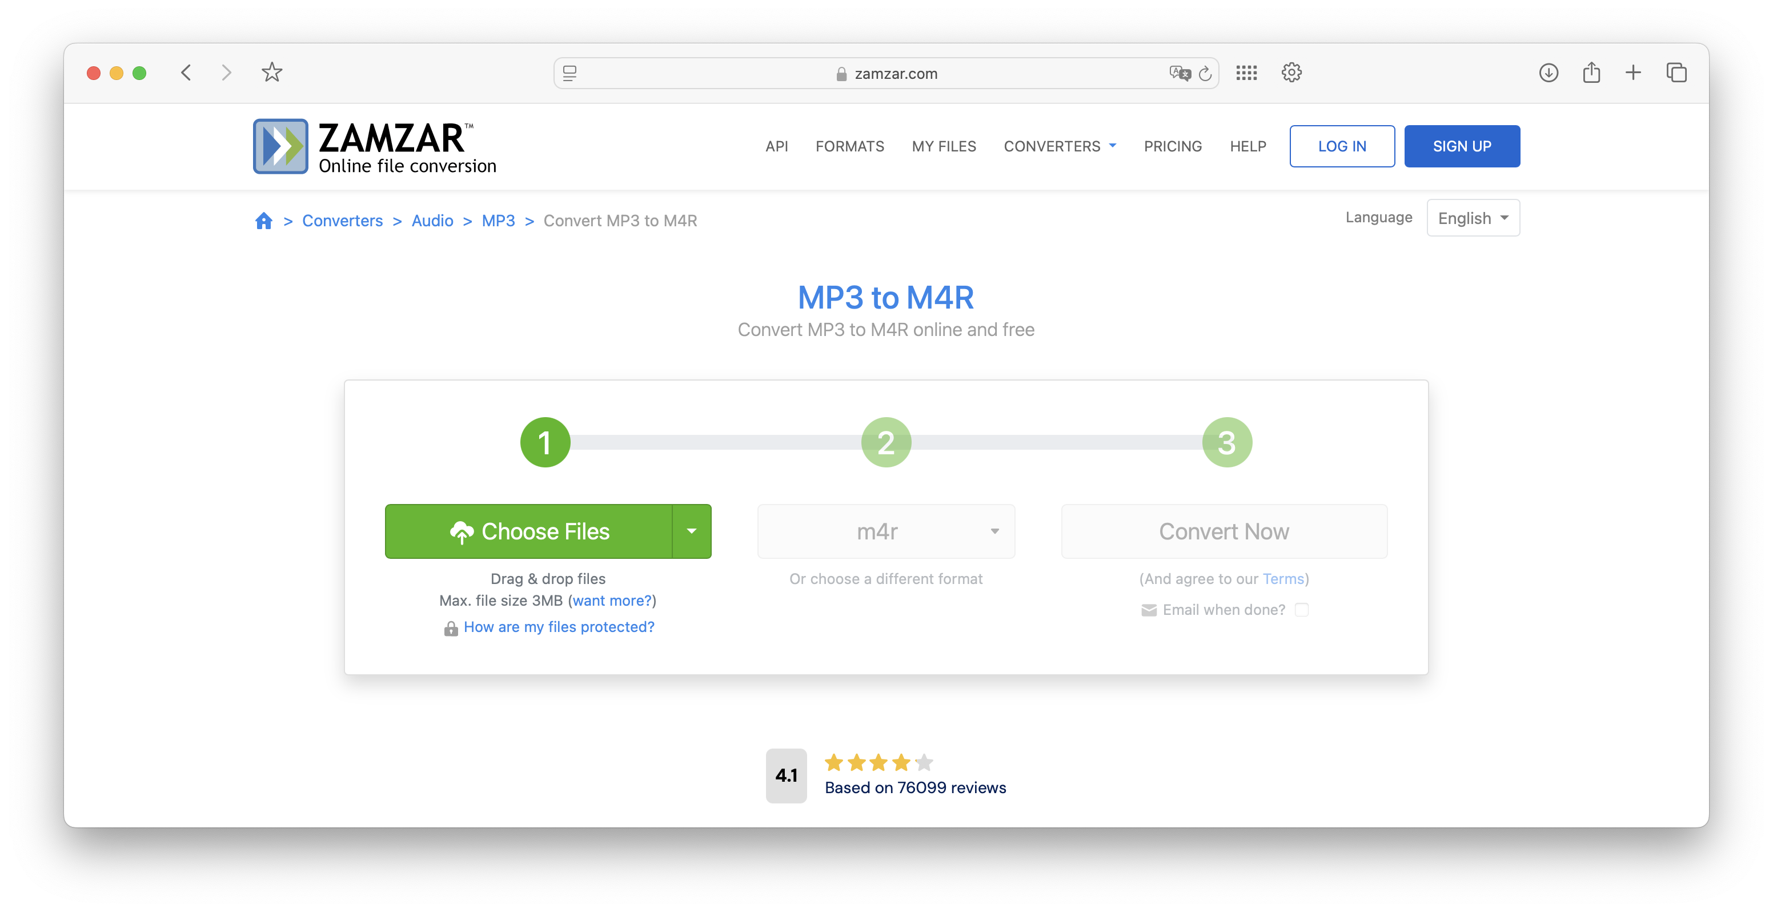Open the Terms link
Viewport: 1773px width, 912px height.
(x=1283, y=579)
